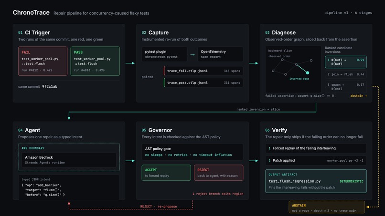Open trace_pass.otlp.jsonl file row

point(203,82)
